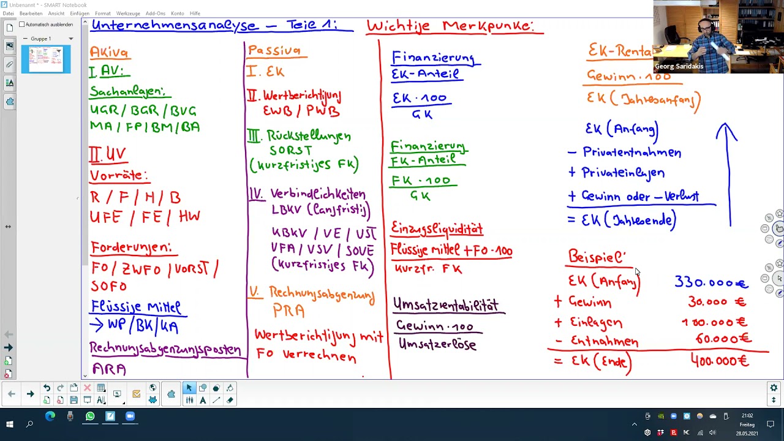
Task: Open the Add-Ons menu
Action: click(156, 13)
